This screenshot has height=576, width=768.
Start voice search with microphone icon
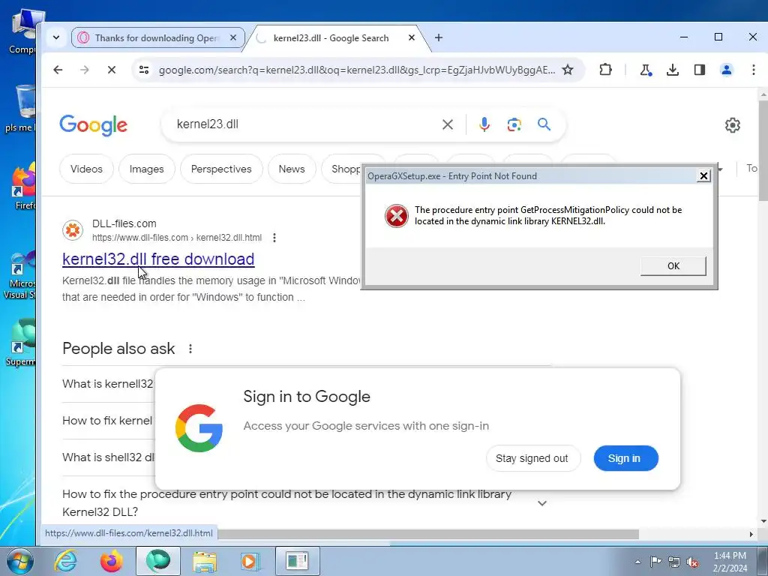pyautogui.click(x=484, y=124)
